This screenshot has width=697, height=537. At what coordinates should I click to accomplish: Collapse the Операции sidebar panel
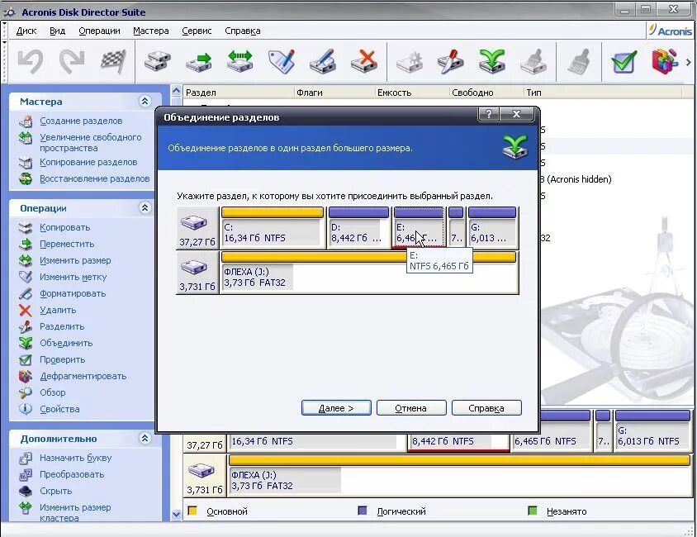[145, 207]
